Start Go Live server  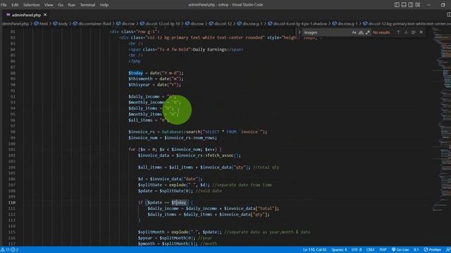[x=400, y=250]
